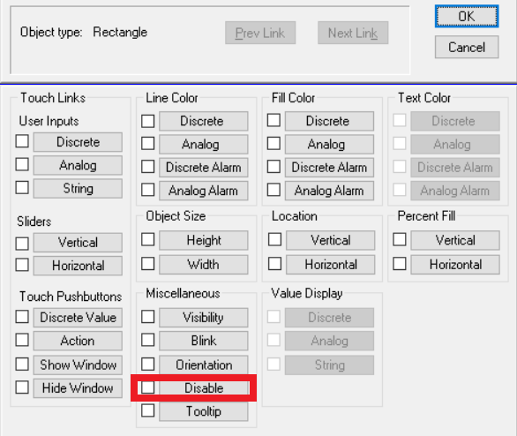Enable the Sliders Vertical checkbox
This screenshot has height=436, width=517.
coord(22,244)
